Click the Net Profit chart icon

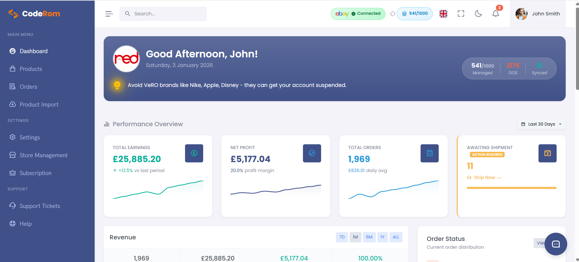tap(312, 153)
